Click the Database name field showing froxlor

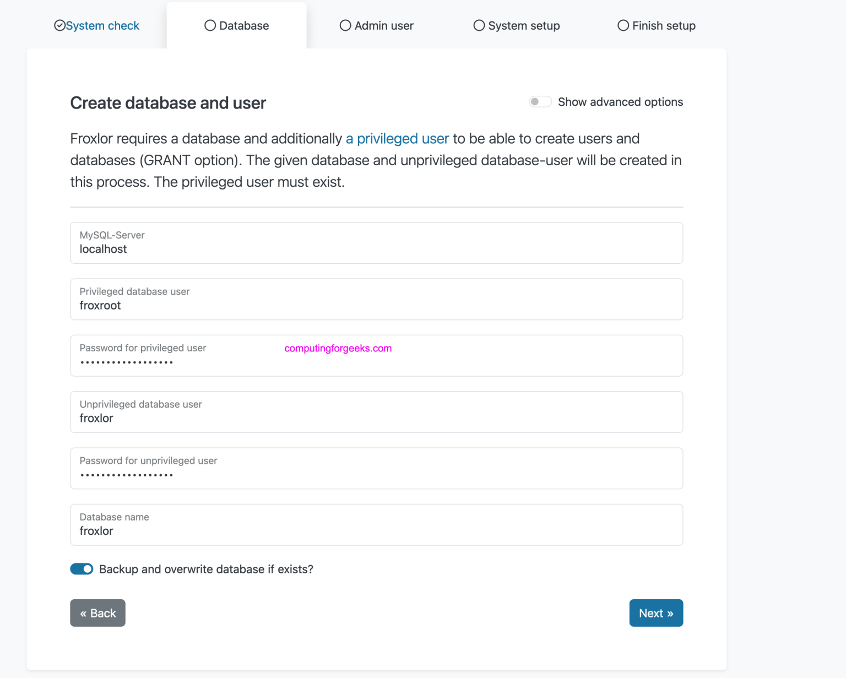click(376, 524)
